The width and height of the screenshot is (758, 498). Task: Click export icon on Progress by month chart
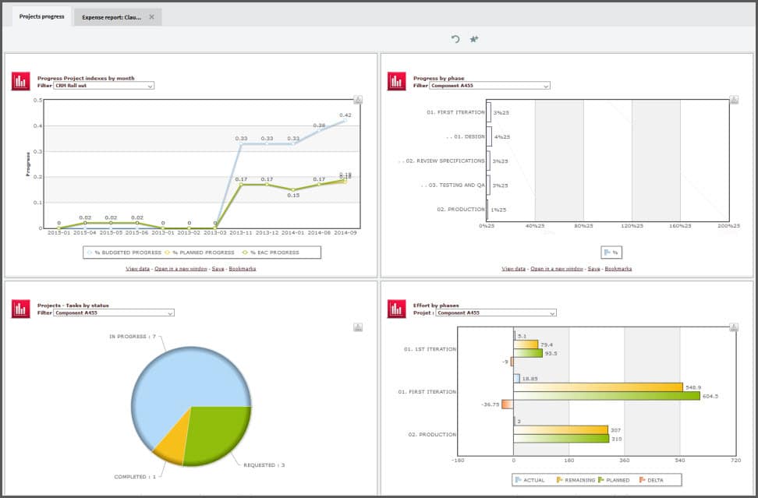coord(358,99)
